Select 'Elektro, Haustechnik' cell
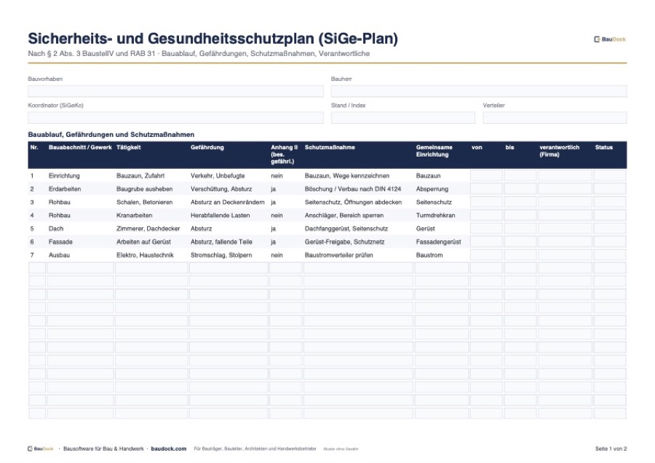This screenshot has width=655, height=463. tap(145, 256)
